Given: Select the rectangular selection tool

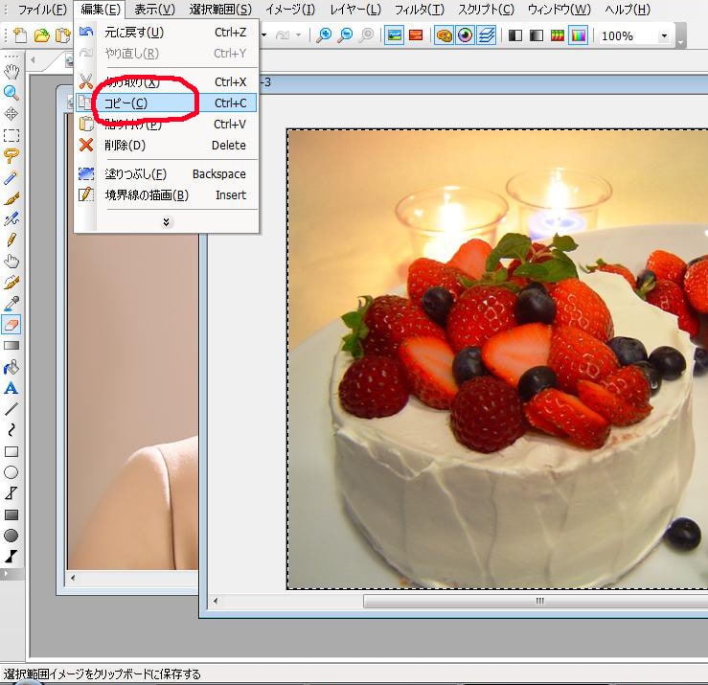Looking at the screenshot, I should (11, 135).
